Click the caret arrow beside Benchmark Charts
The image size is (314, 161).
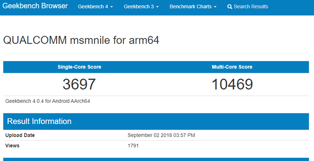[215, 7]
